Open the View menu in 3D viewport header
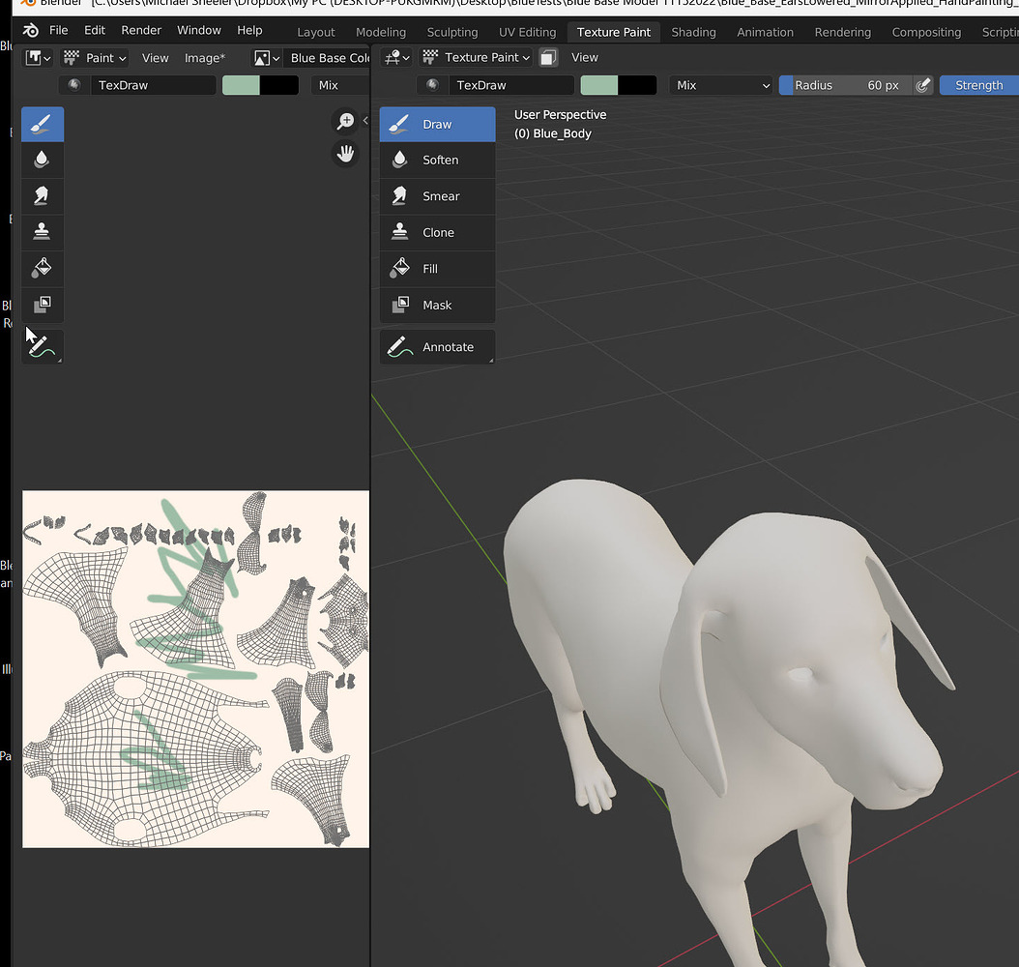 584,58
